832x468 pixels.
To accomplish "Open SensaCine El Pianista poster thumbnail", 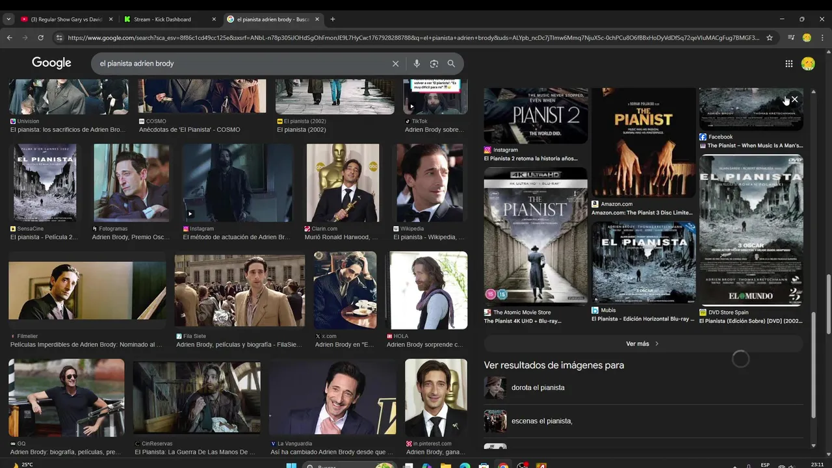I will tap(44, 183).
